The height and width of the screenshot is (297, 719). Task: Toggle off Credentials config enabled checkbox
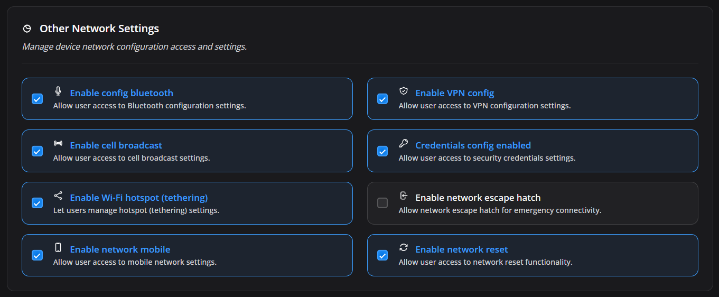point(382,151)
